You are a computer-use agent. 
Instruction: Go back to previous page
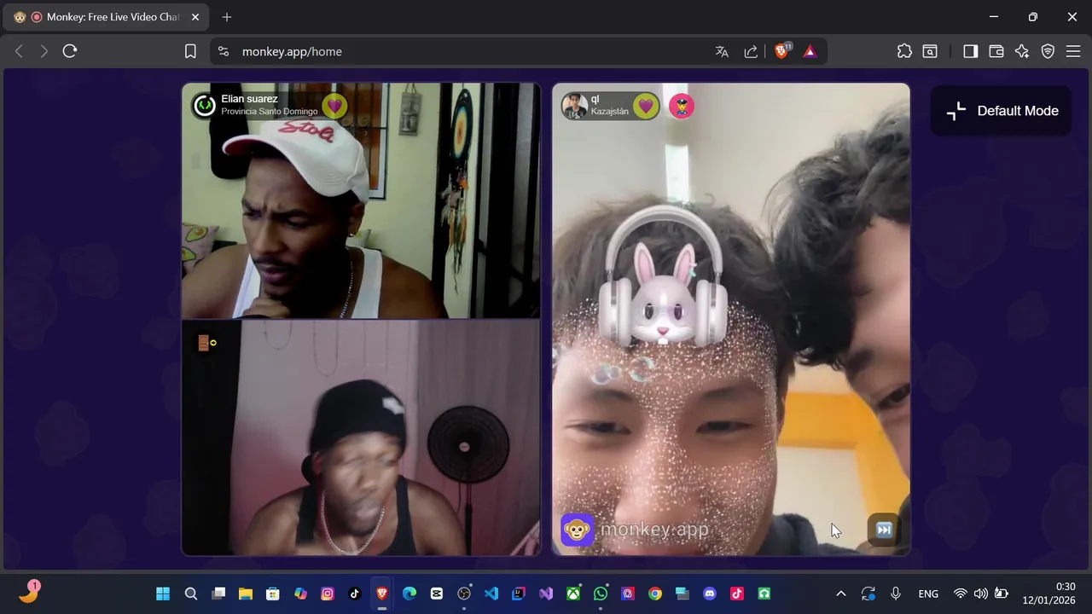point(19,51)
